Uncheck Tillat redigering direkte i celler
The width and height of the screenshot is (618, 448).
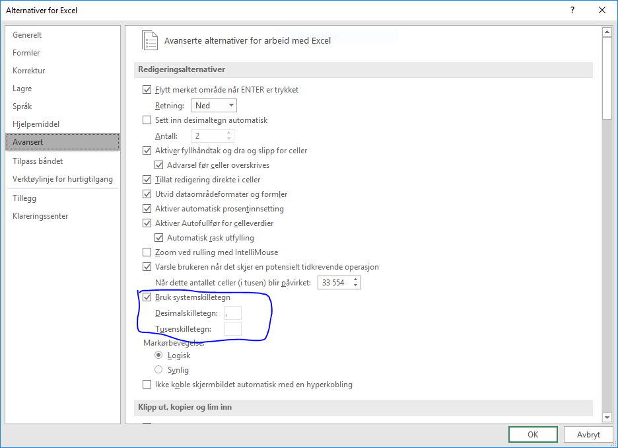[x=147, y=180]
